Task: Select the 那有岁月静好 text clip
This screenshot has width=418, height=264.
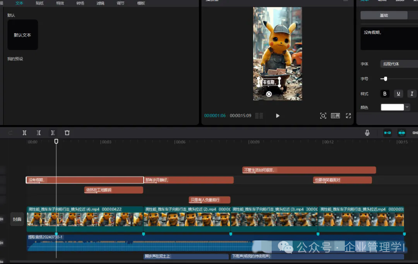Action: pyautogui.click(x=189, y=180)
